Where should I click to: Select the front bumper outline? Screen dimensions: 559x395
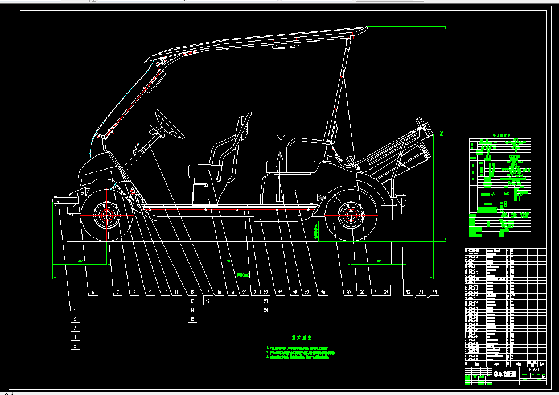click(x=66, y=201)
